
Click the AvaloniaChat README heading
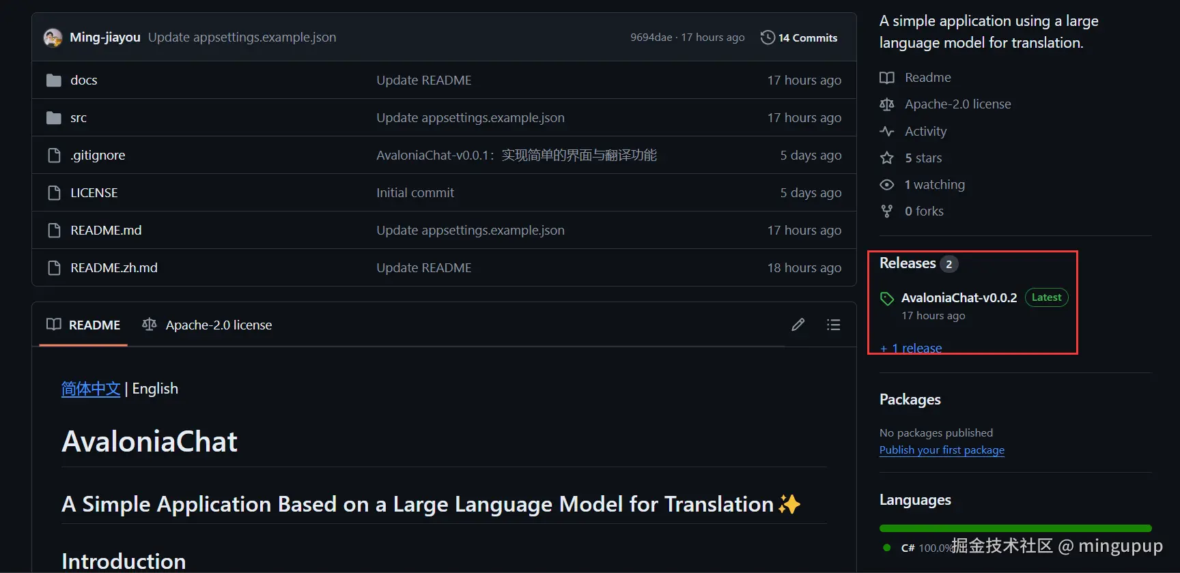[x=150, y=442]
